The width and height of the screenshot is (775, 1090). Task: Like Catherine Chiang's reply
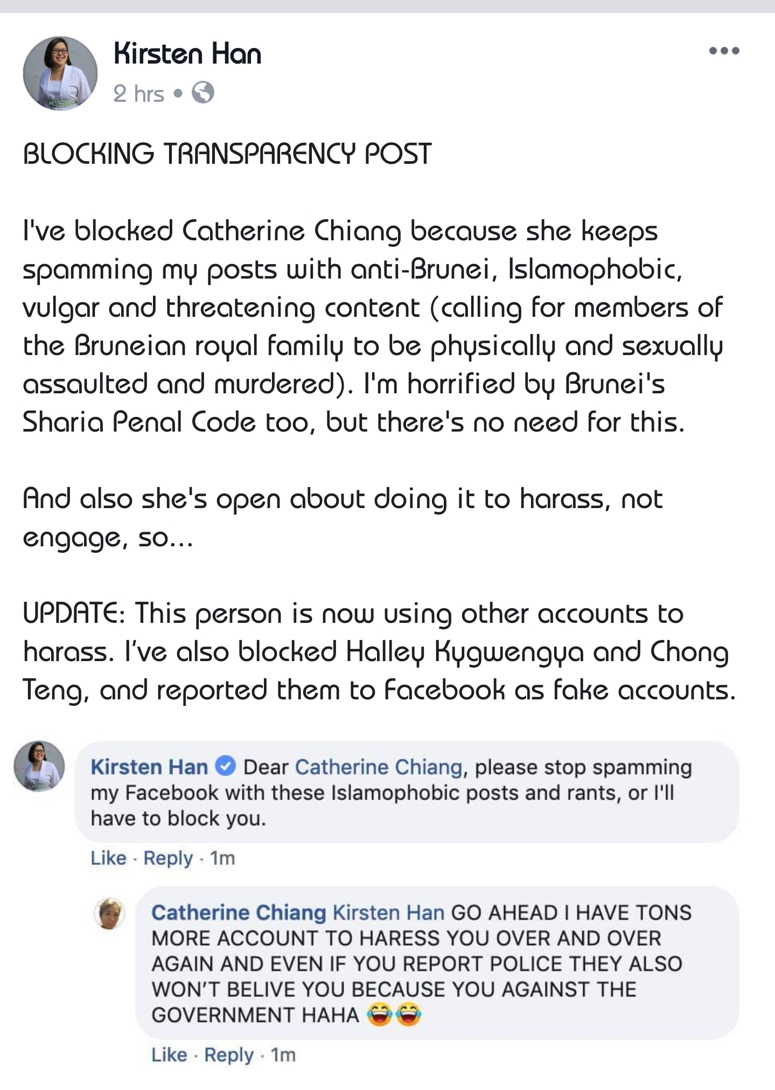coord(169,1054)
